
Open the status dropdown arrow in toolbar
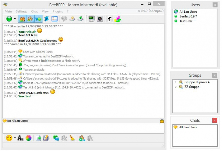pyautogui.click(x=15, y=19)
